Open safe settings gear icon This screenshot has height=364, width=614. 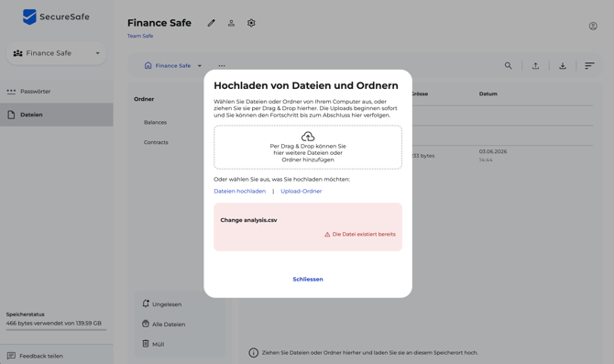pos(251,23)
